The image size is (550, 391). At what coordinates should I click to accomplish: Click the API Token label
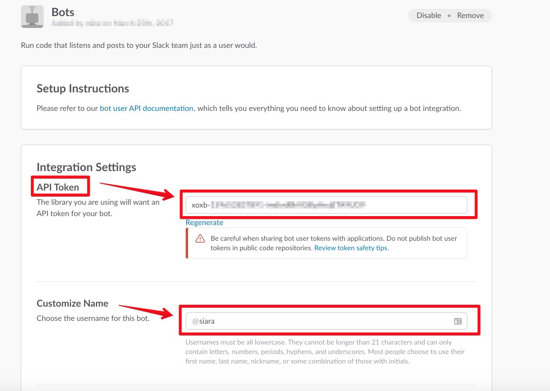[58, 187]
